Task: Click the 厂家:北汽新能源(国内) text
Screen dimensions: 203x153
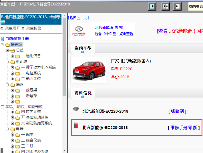Action: (x=131, y=61)
